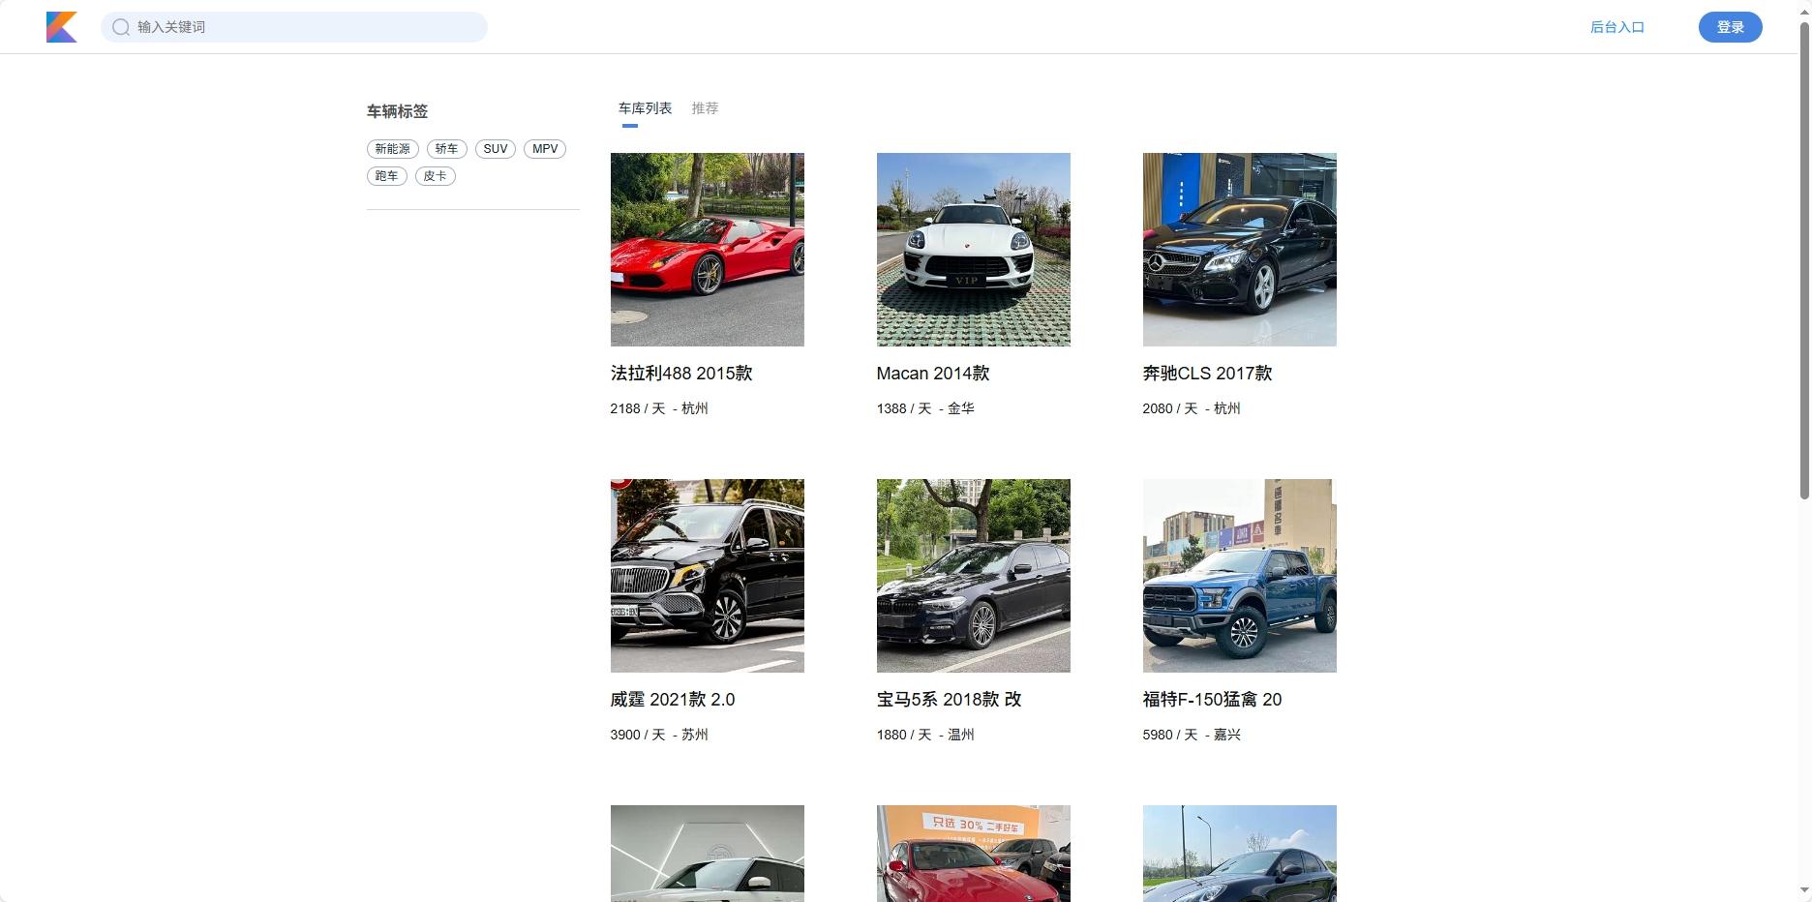Open the red car with 30% banner photo
1812x902 pixels.
pos(974,854)
